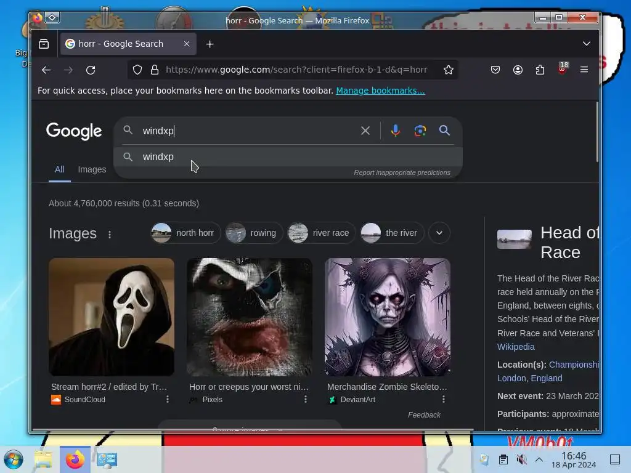631x473 pixels.
Task: Open the extensions puzzle icon
Action: click(x=540, y=70)
